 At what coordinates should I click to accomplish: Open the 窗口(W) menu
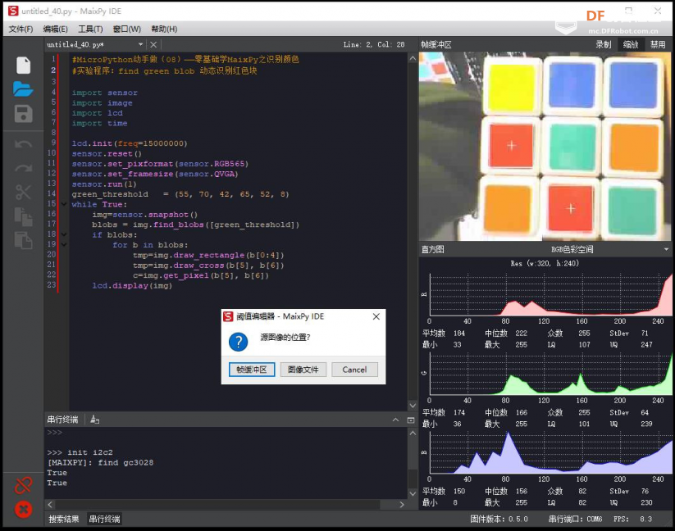tap(127, 29)
